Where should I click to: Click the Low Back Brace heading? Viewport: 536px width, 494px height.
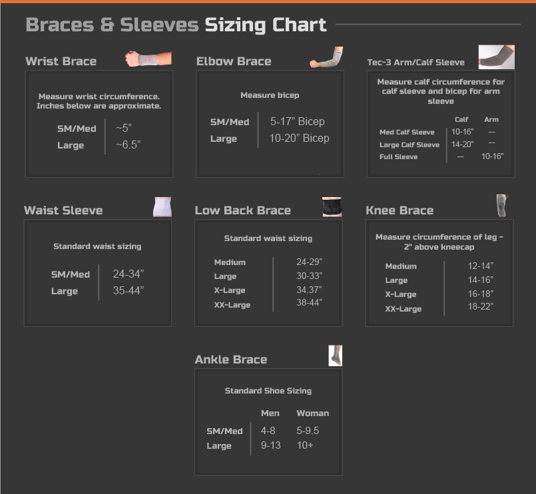pos(243,210)
